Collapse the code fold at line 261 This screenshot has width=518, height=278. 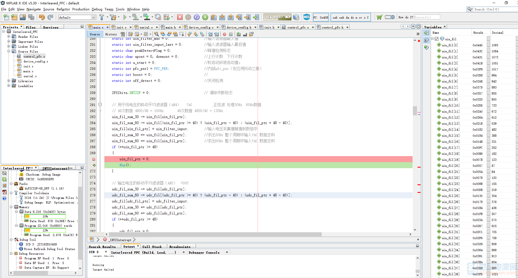[x=100, y=105]
